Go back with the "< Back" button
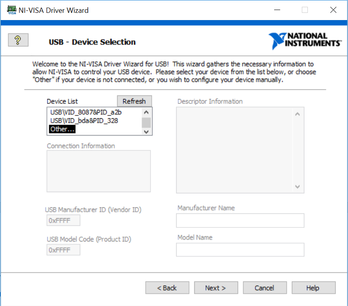 [167, 288]
